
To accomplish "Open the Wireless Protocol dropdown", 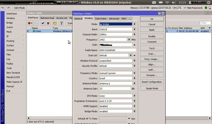I will [134, 61].
